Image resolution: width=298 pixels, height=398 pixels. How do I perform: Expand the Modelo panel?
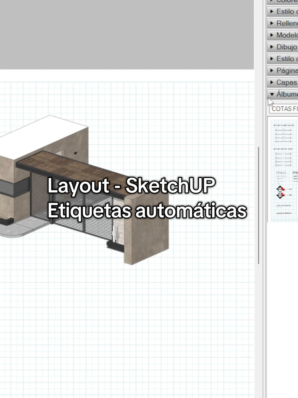click(283, 35)
